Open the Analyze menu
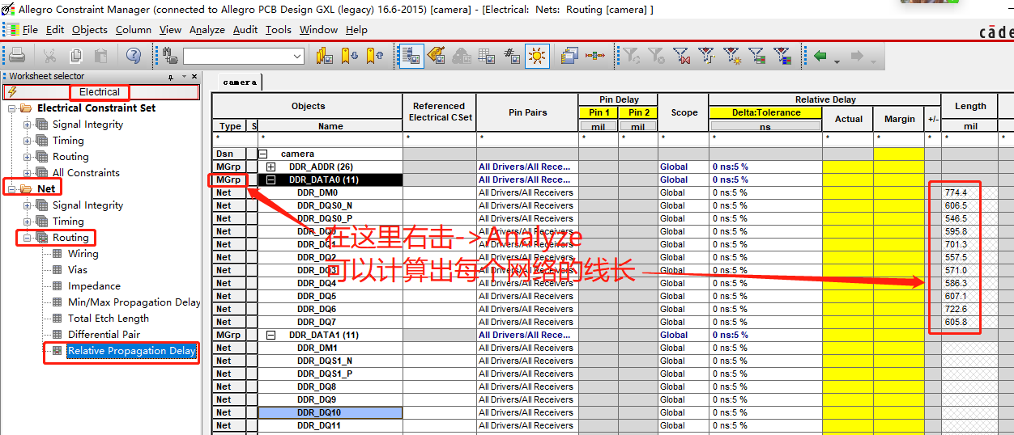Viewport: 1014px width, 435px height. tap(207, 30)
